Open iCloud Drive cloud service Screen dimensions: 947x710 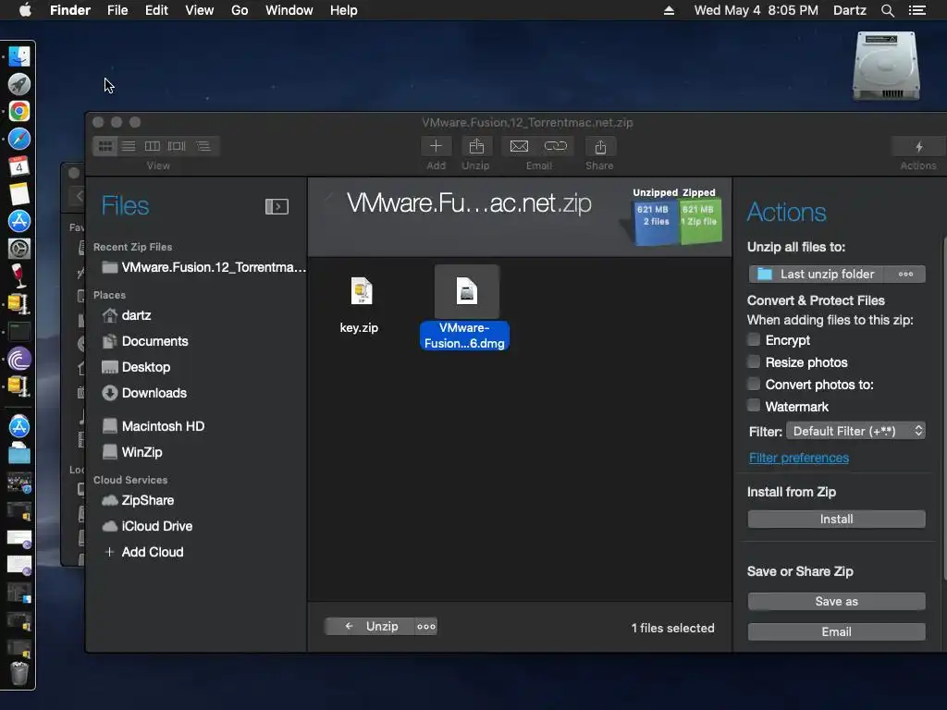coord(147,526)
